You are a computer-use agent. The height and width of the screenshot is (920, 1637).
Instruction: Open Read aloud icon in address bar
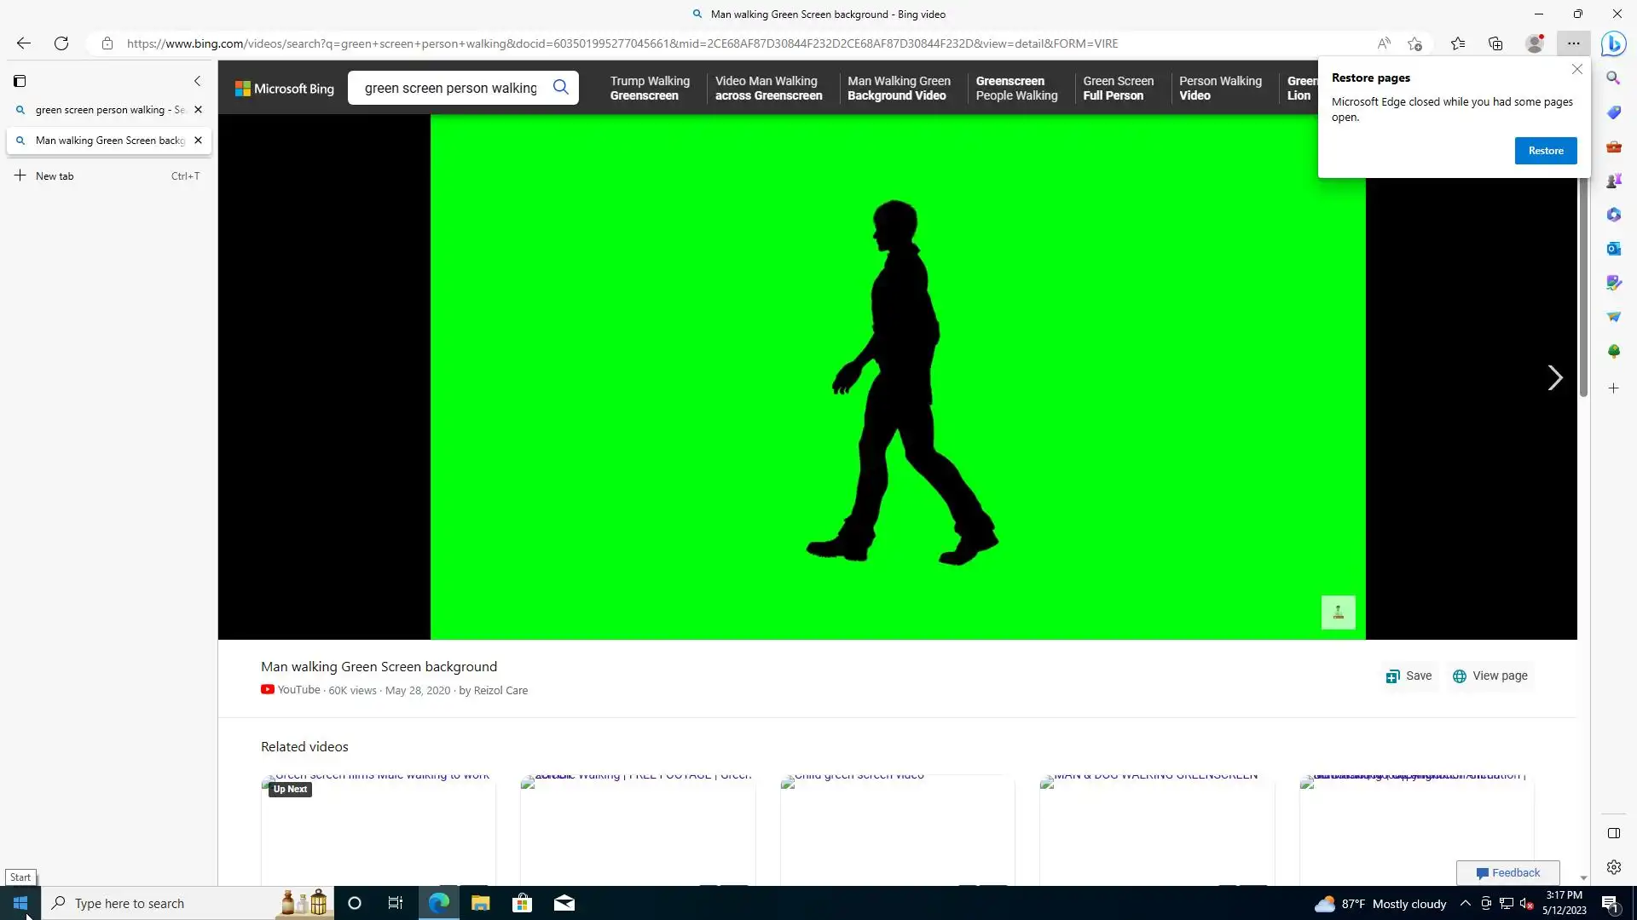[x=1384, y=43]
